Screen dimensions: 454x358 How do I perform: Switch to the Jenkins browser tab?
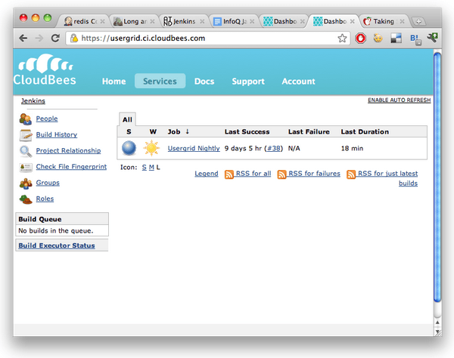click(x=184, y=21)
